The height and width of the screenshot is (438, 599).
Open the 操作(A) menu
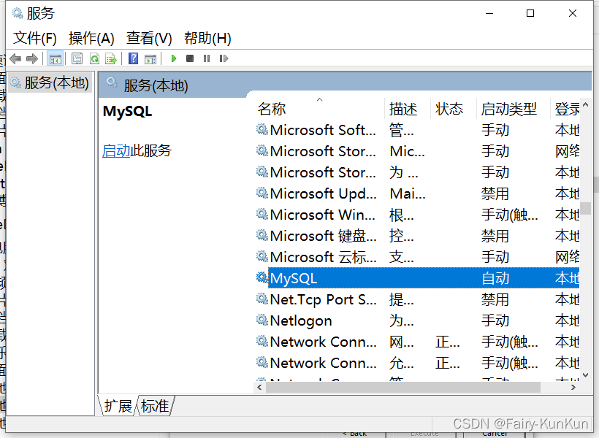click(x=92, y=38)
